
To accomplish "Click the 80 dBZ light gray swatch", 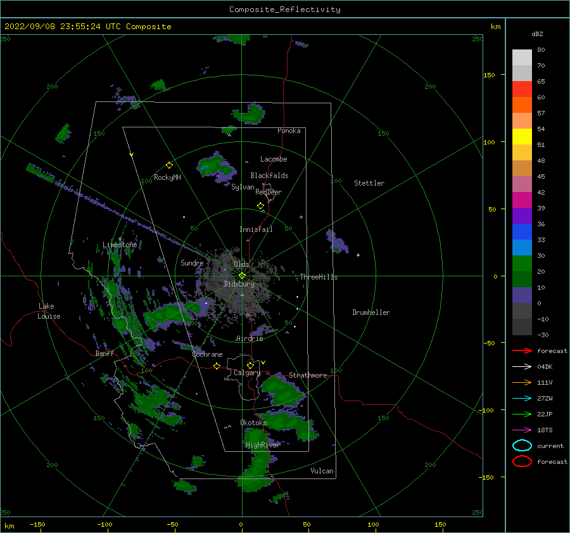I will [522, 57].
